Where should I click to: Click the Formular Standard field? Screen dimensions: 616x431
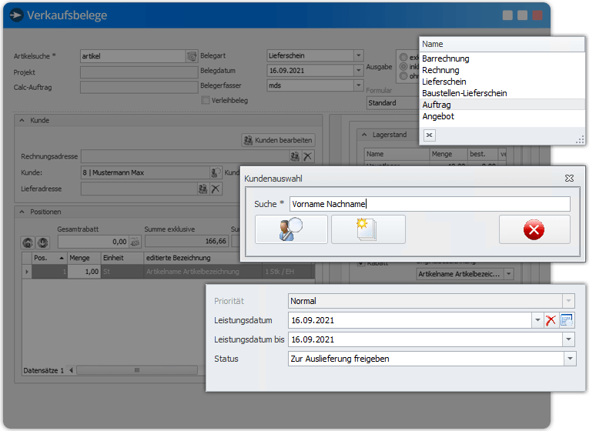(393, 103)
